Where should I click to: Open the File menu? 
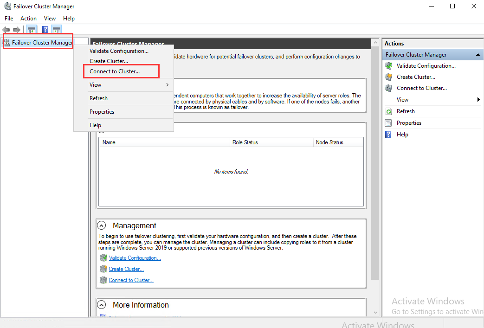pos(9,19)
